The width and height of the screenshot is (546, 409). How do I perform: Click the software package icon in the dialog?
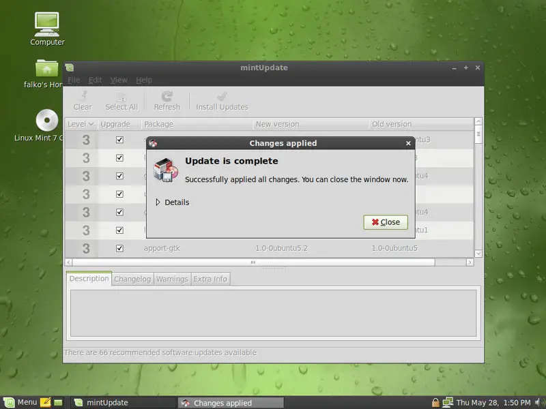[166, 170]
